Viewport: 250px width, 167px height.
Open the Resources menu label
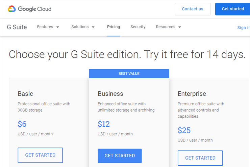(x=166, y=27)
